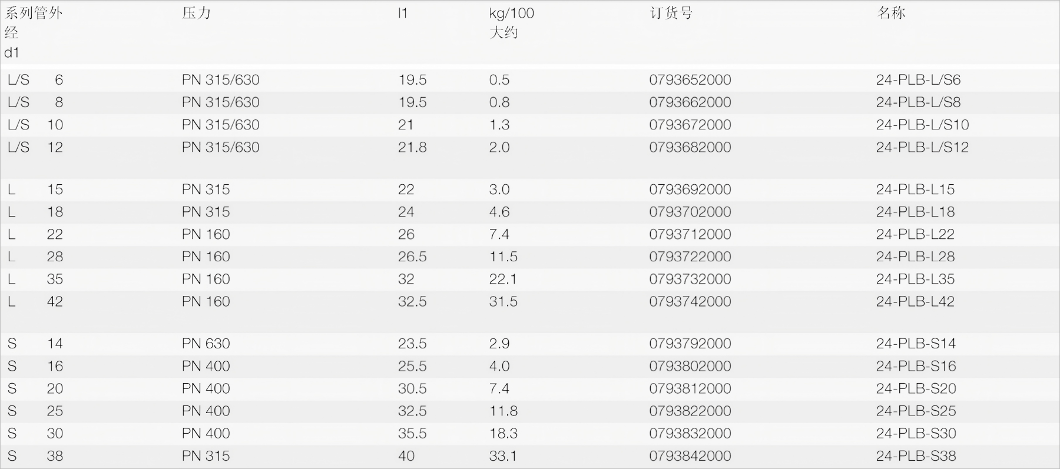Click the kg/100 column header
The width and height of the screenshot is (1060, 469).
[511, 14]
